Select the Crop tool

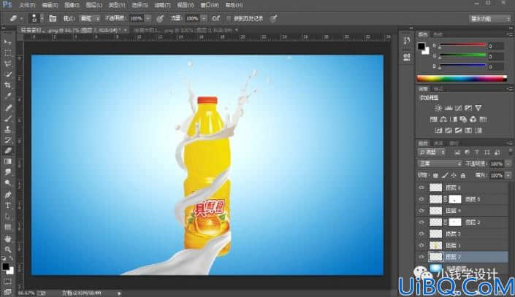pyautogui.click(x=7, y=85)
